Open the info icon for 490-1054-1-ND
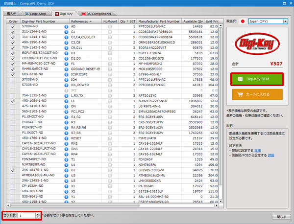 click(x=66, y=101)
